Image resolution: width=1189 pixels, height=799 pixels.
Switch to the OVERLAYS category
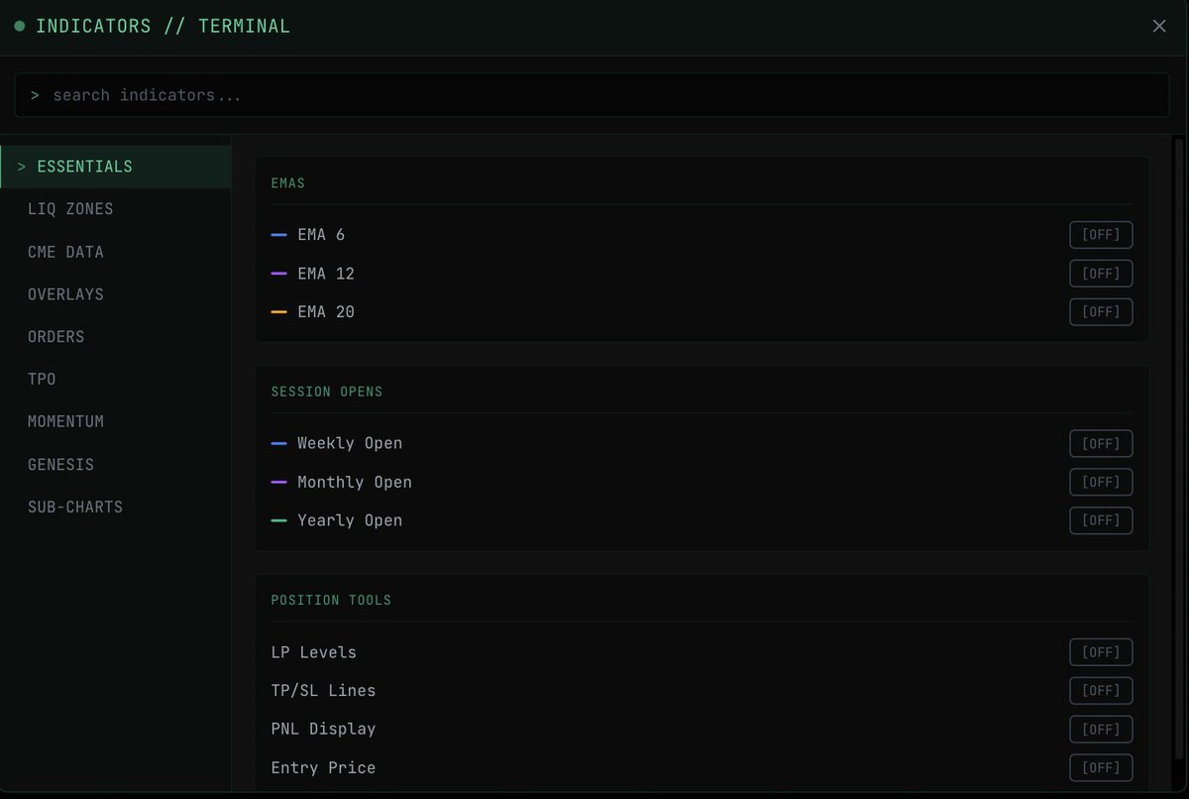[x=116, y=294]
